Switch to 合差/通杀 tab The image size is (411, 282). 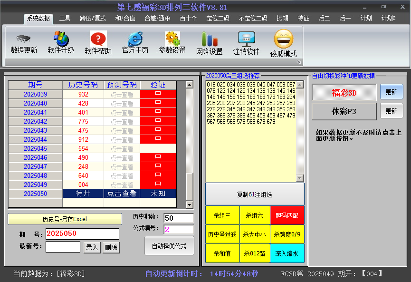click(x=158, y=19)
